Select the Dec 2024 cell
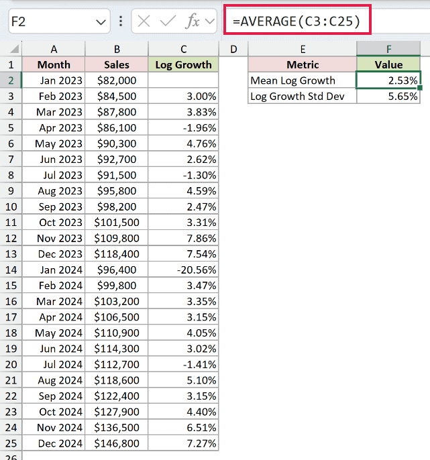 point(54,443)
